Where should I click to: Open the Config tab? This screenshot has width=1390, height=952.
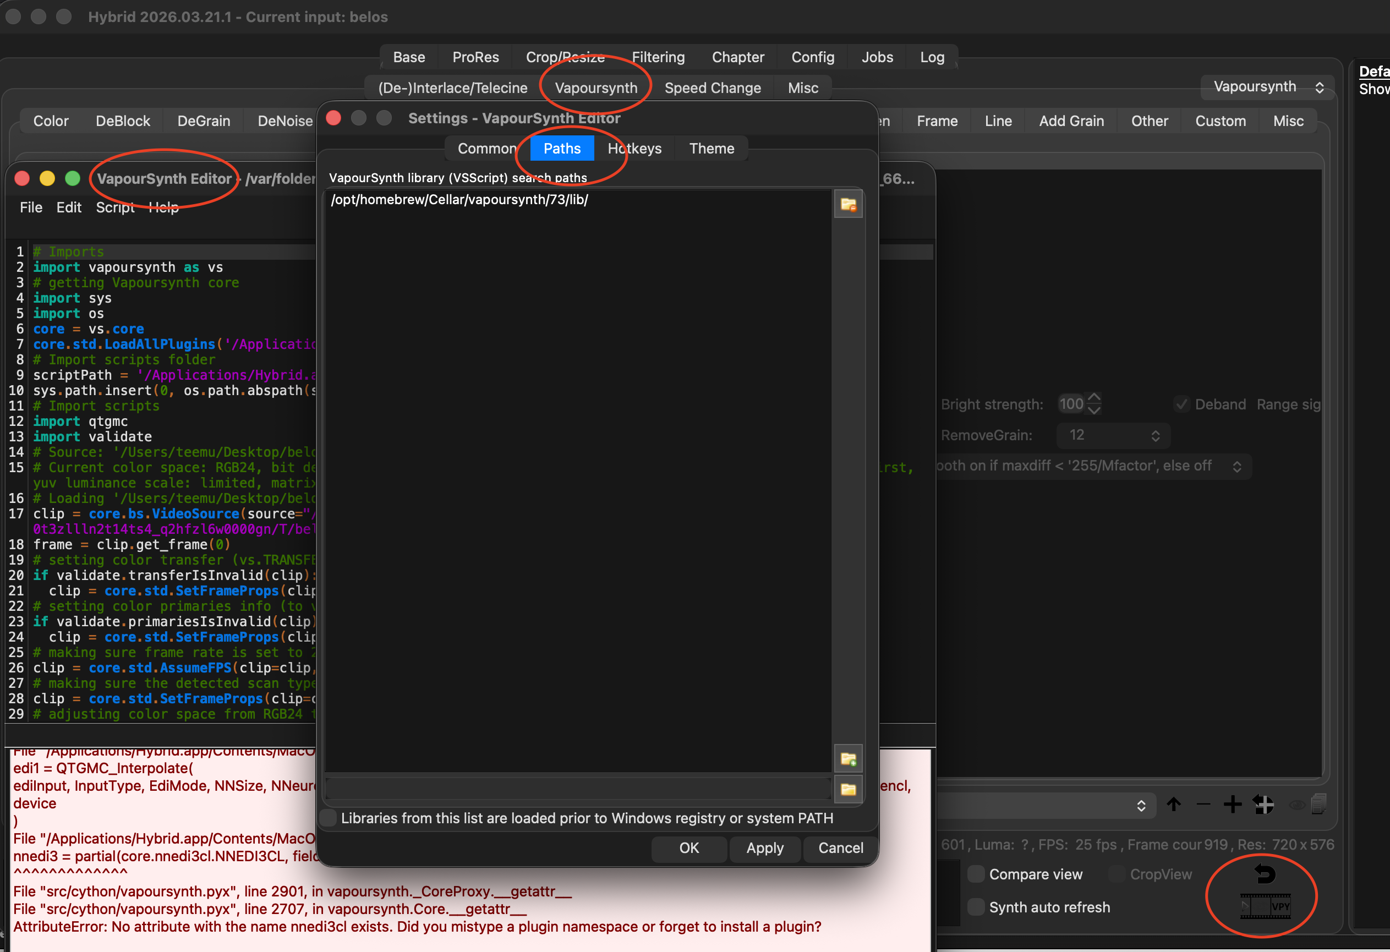[x=812, y=57]
